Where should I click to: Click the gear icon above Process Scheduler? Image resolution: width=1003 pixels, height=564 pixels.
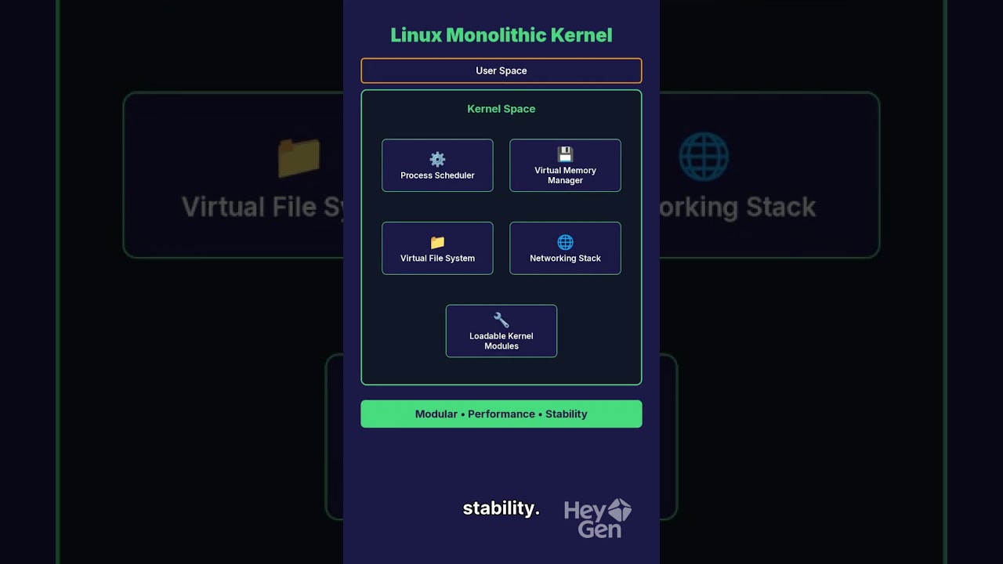(x=437, y=160)
